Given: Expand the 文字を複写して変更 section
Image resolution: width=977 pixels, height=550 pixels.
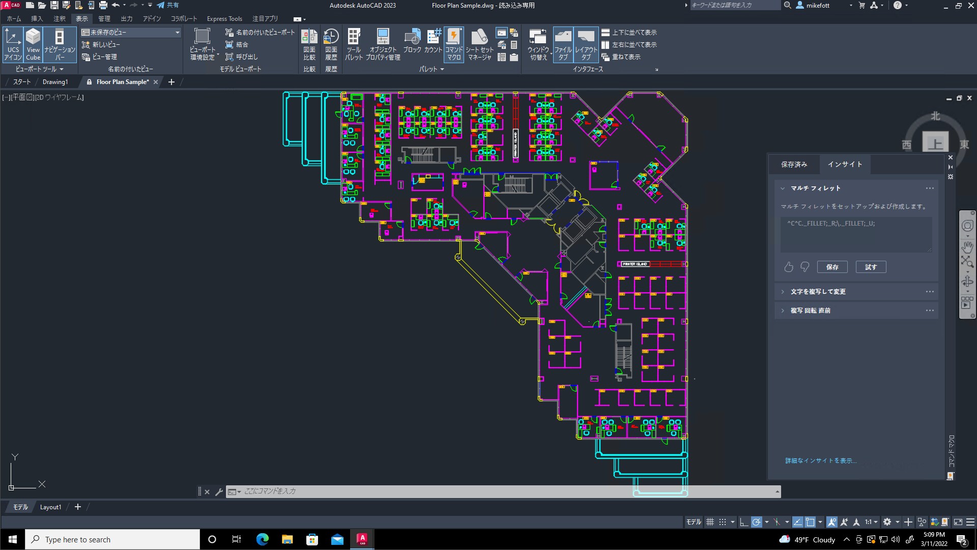Looking at the screenshot, I should click(x=818, y=291).
